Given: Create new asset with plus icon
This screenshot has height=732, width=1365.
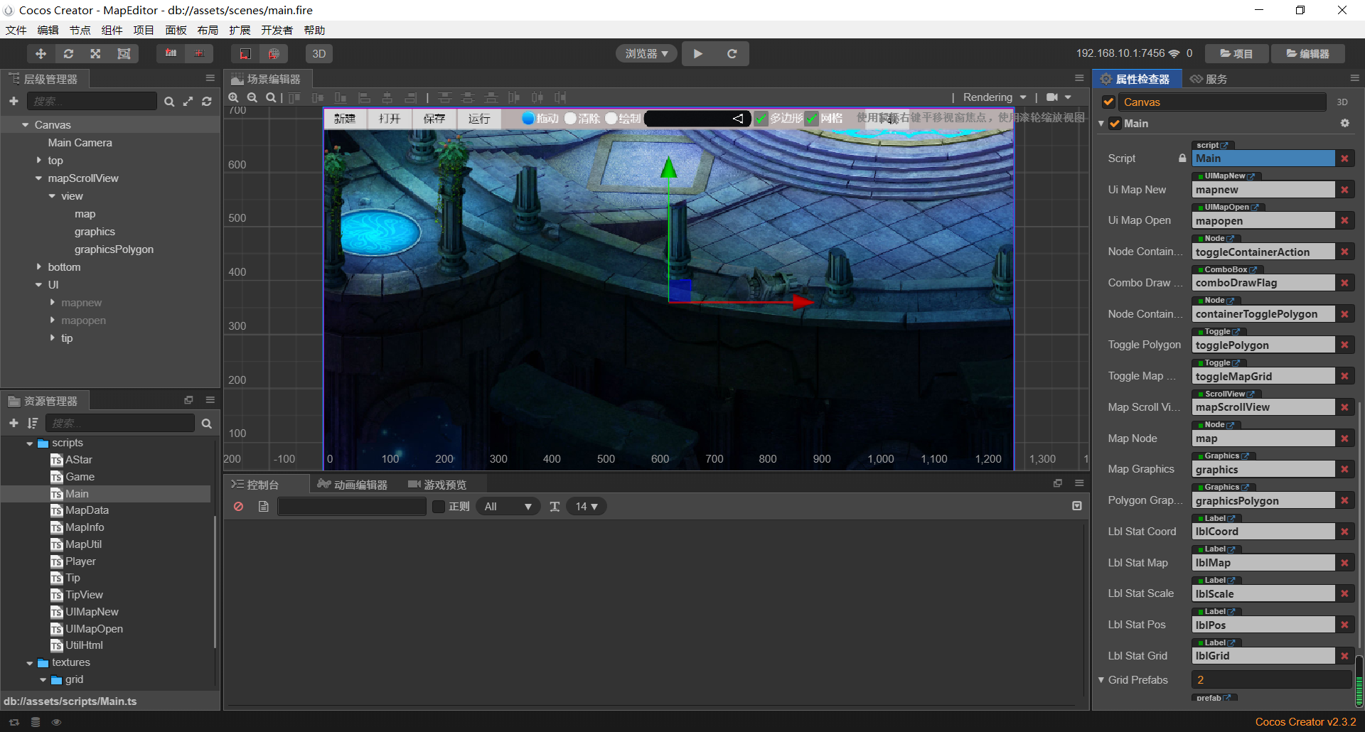Looking at the screenshot, I should 14,423.
